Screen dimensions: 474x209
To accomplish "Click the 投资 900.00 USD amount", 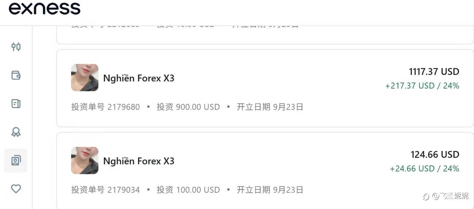I will pos(188,107).
